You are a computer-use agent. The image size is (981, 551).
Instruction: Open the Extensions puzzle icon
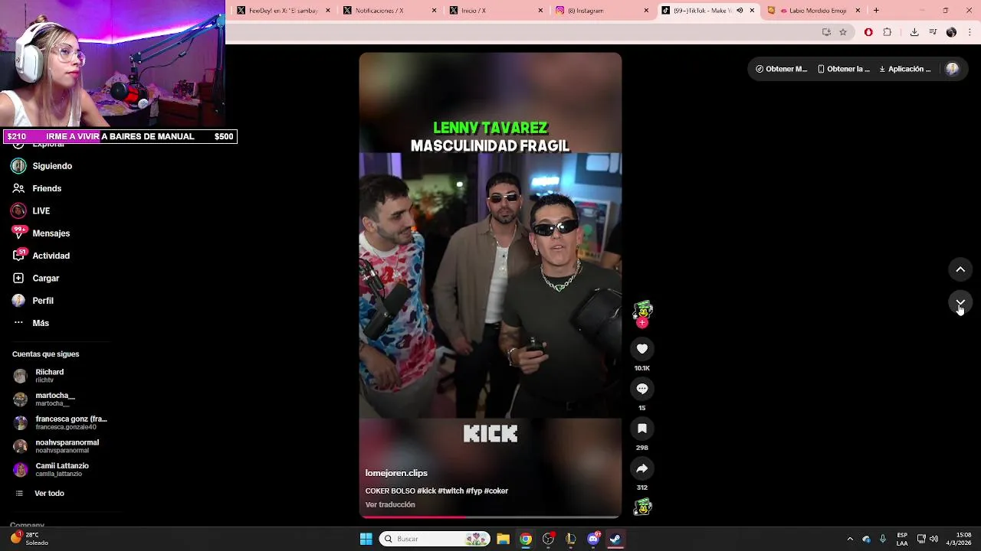click(x=887, y=32)
